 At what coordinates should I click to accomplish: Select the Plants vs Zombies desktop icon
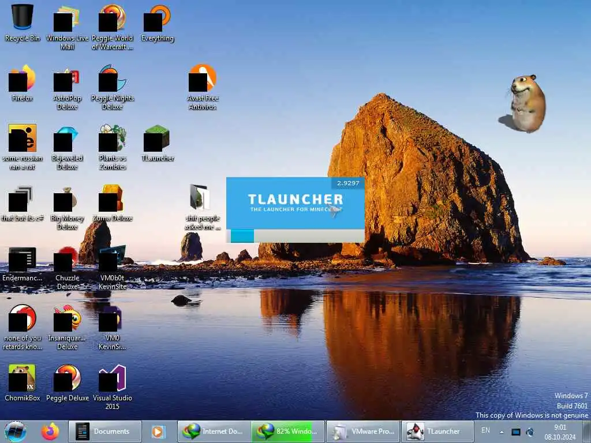click(113, 147)
